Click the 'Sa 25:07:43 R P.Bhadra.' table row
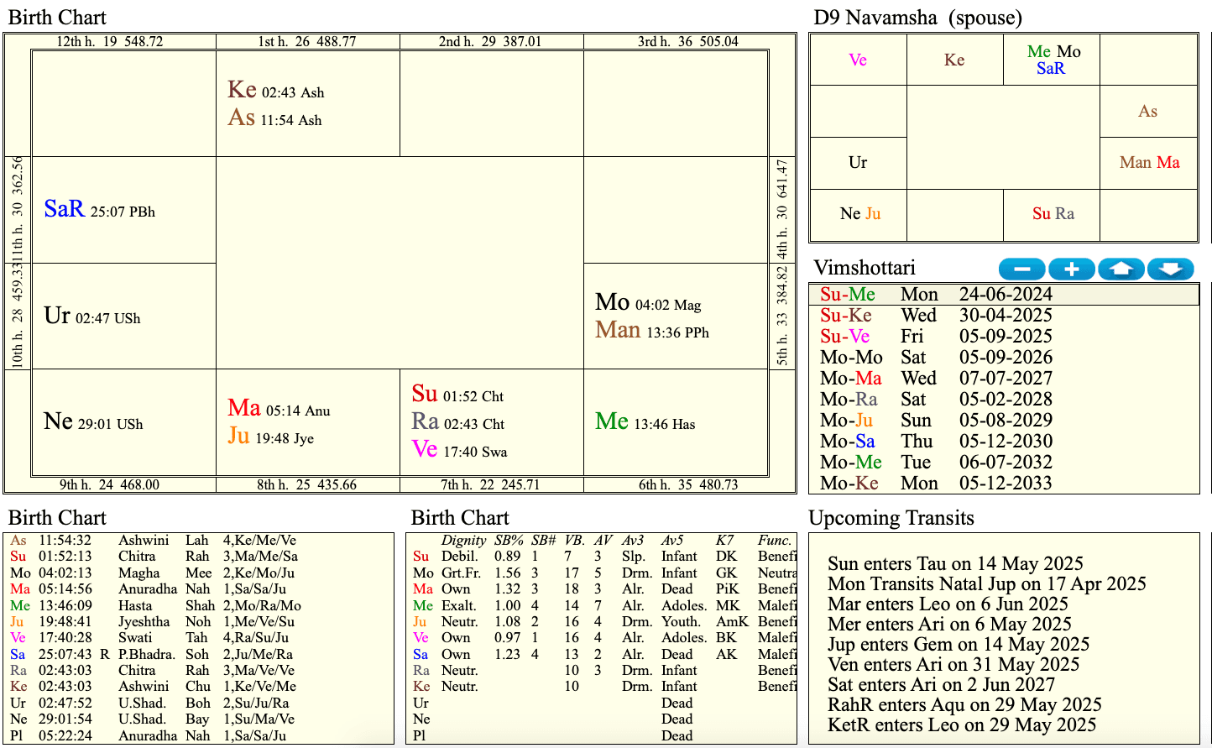The height and width of the screenshot is (748, 1212). pyautogui.click(x=199, y=654)
